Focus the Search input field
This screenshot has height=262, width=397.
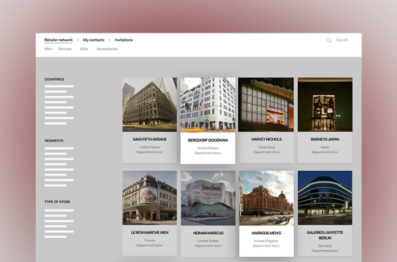pyautogui.click(x=342, y=40)
